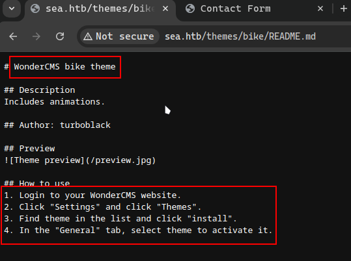
Task: Open the Not secure site info label
Action: click(x=120, y=36)
